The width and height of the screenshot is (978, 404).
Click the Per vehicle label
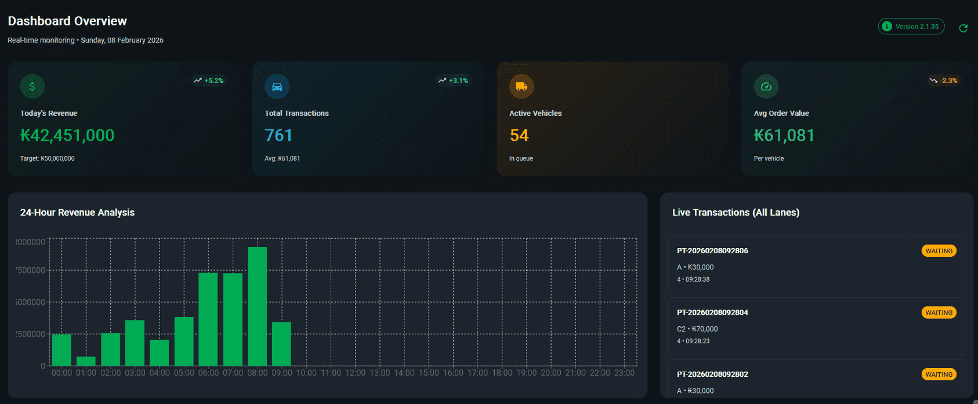769,158
